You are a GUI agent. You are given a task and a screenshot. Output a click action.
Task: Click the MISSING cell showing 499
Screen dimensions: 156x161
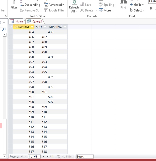click(57, 87)
